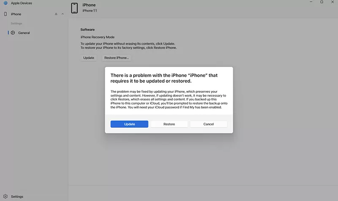This screenshot has height=201, width=338.
Task: Choose Restore in the problem dialog
Action: tap(169, 124)
